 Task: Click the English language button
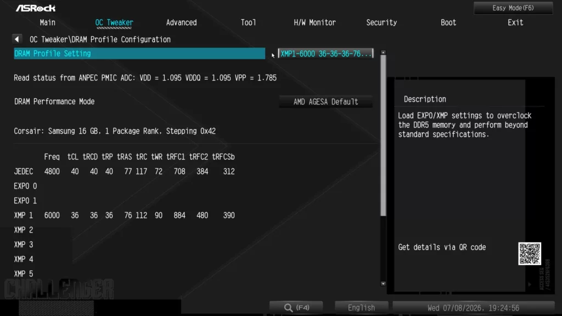[361, 307]
